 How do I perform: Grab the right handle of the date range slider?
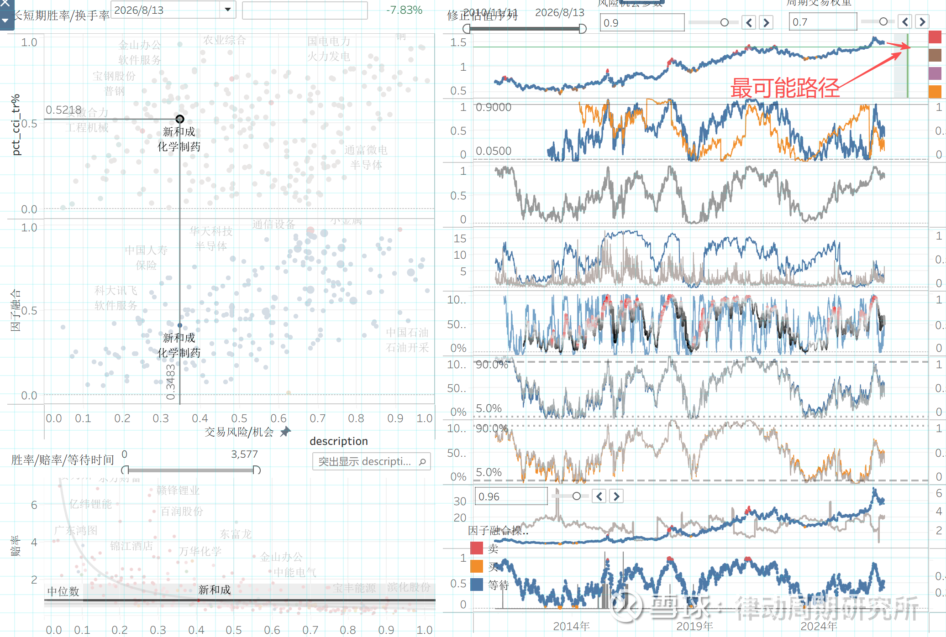point(583,29)
